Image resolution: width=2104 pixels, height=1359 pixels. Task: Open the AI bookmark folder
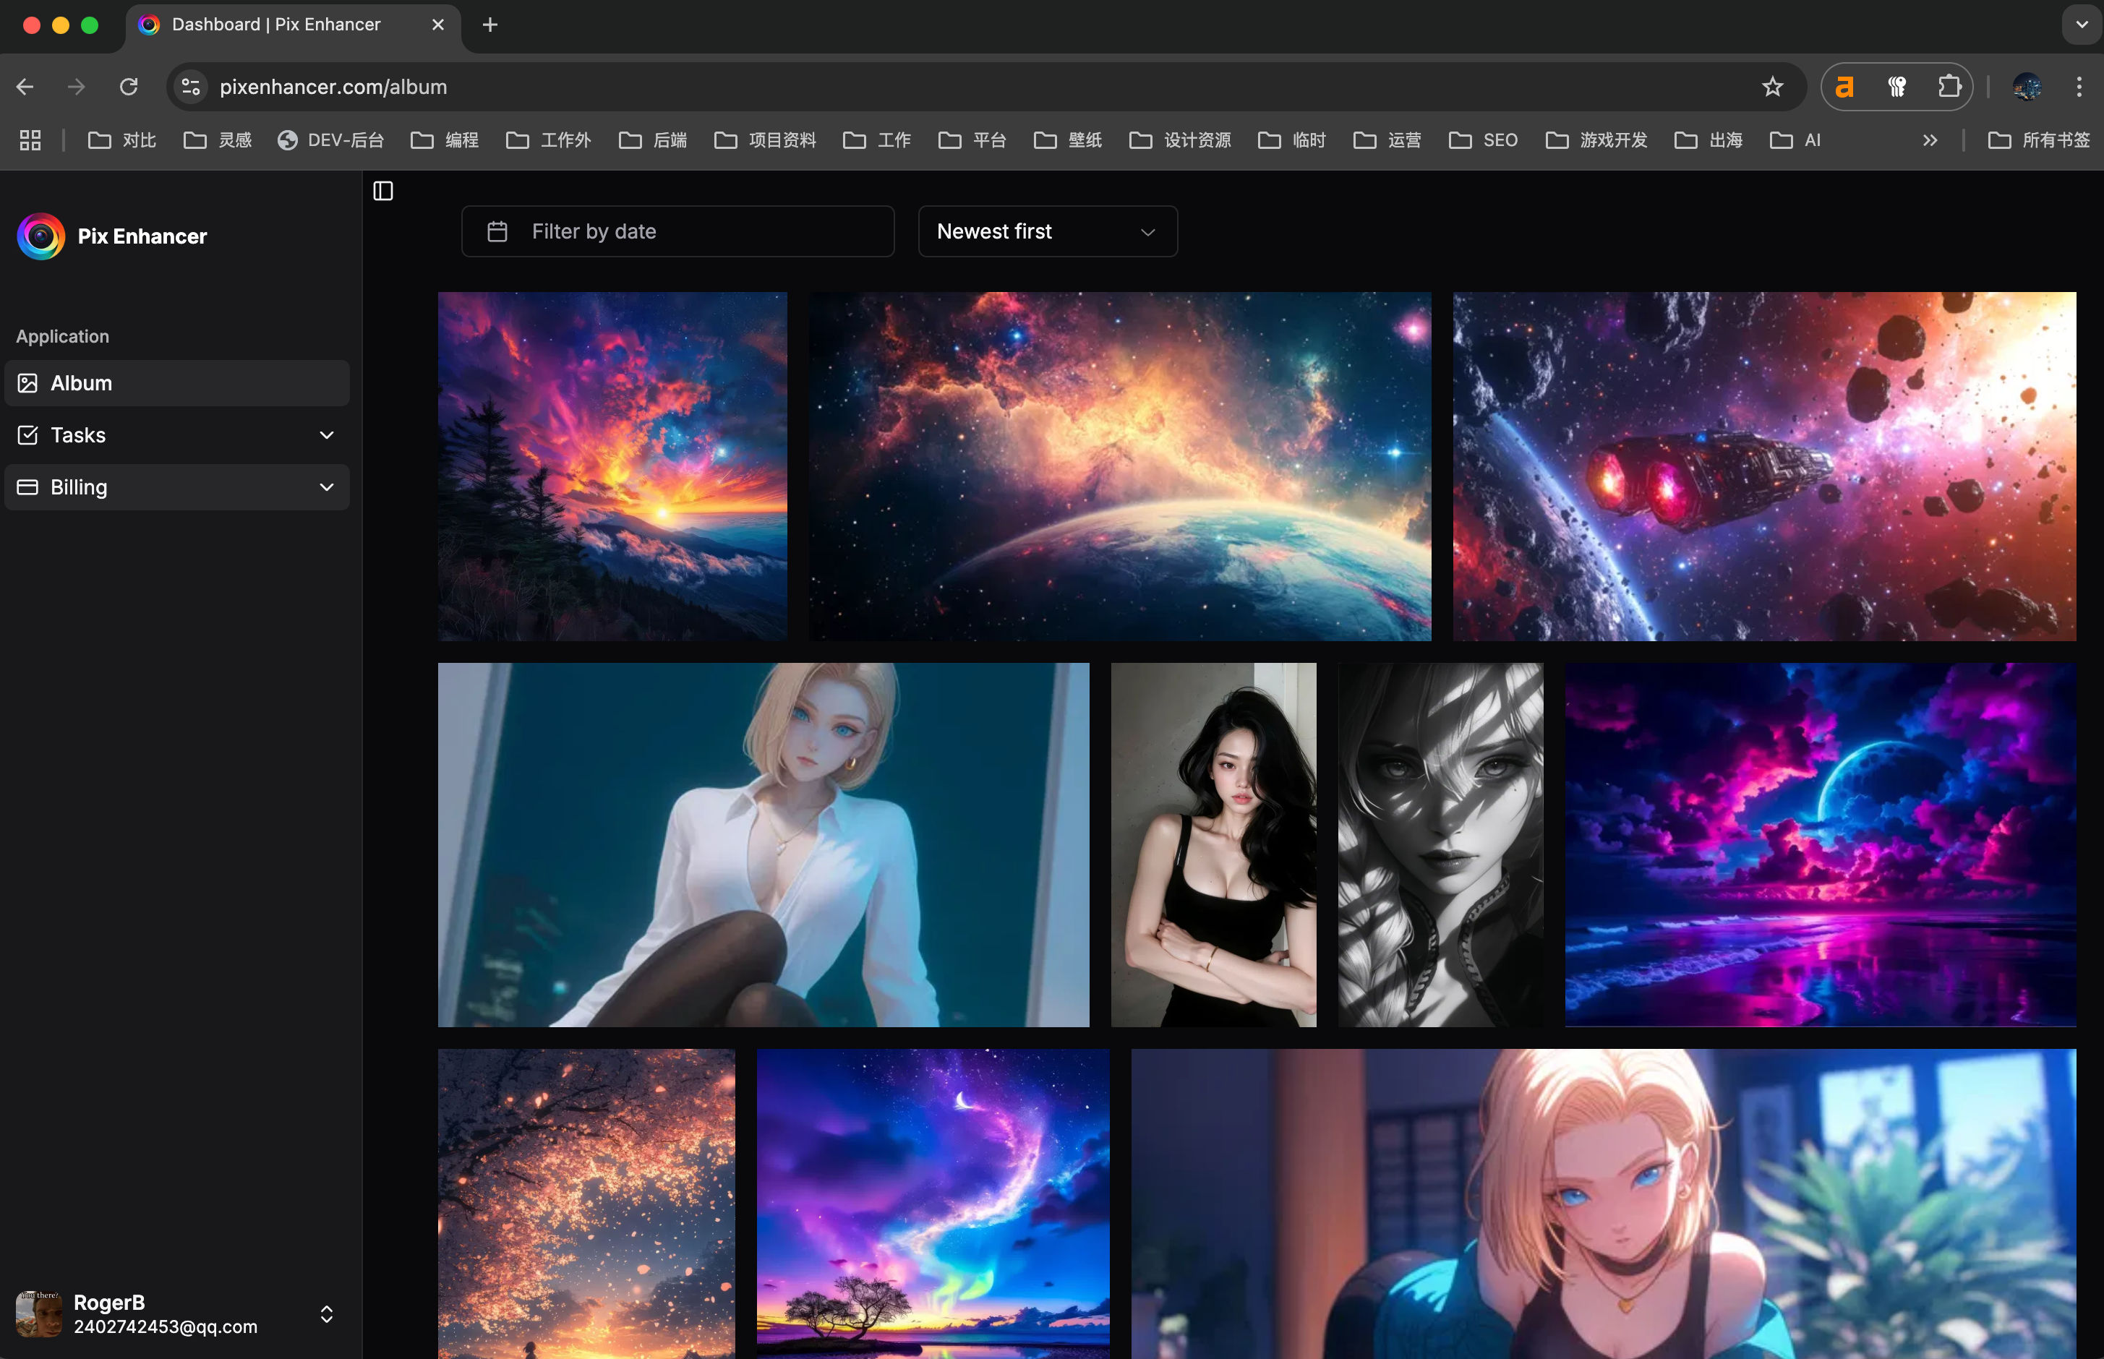[1796, 140]
